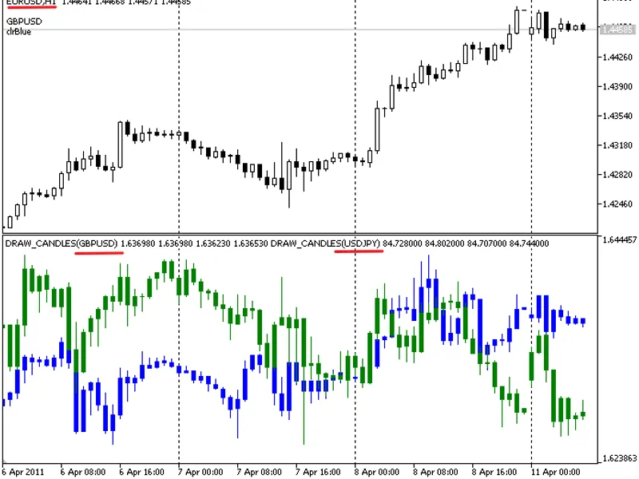
Task: Click the 1.43180 price axis value
Action: coord(617,145)
